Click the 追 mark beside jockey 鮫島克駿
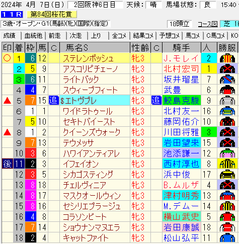This screenshot has height=244, width=239. pos(156,100)
